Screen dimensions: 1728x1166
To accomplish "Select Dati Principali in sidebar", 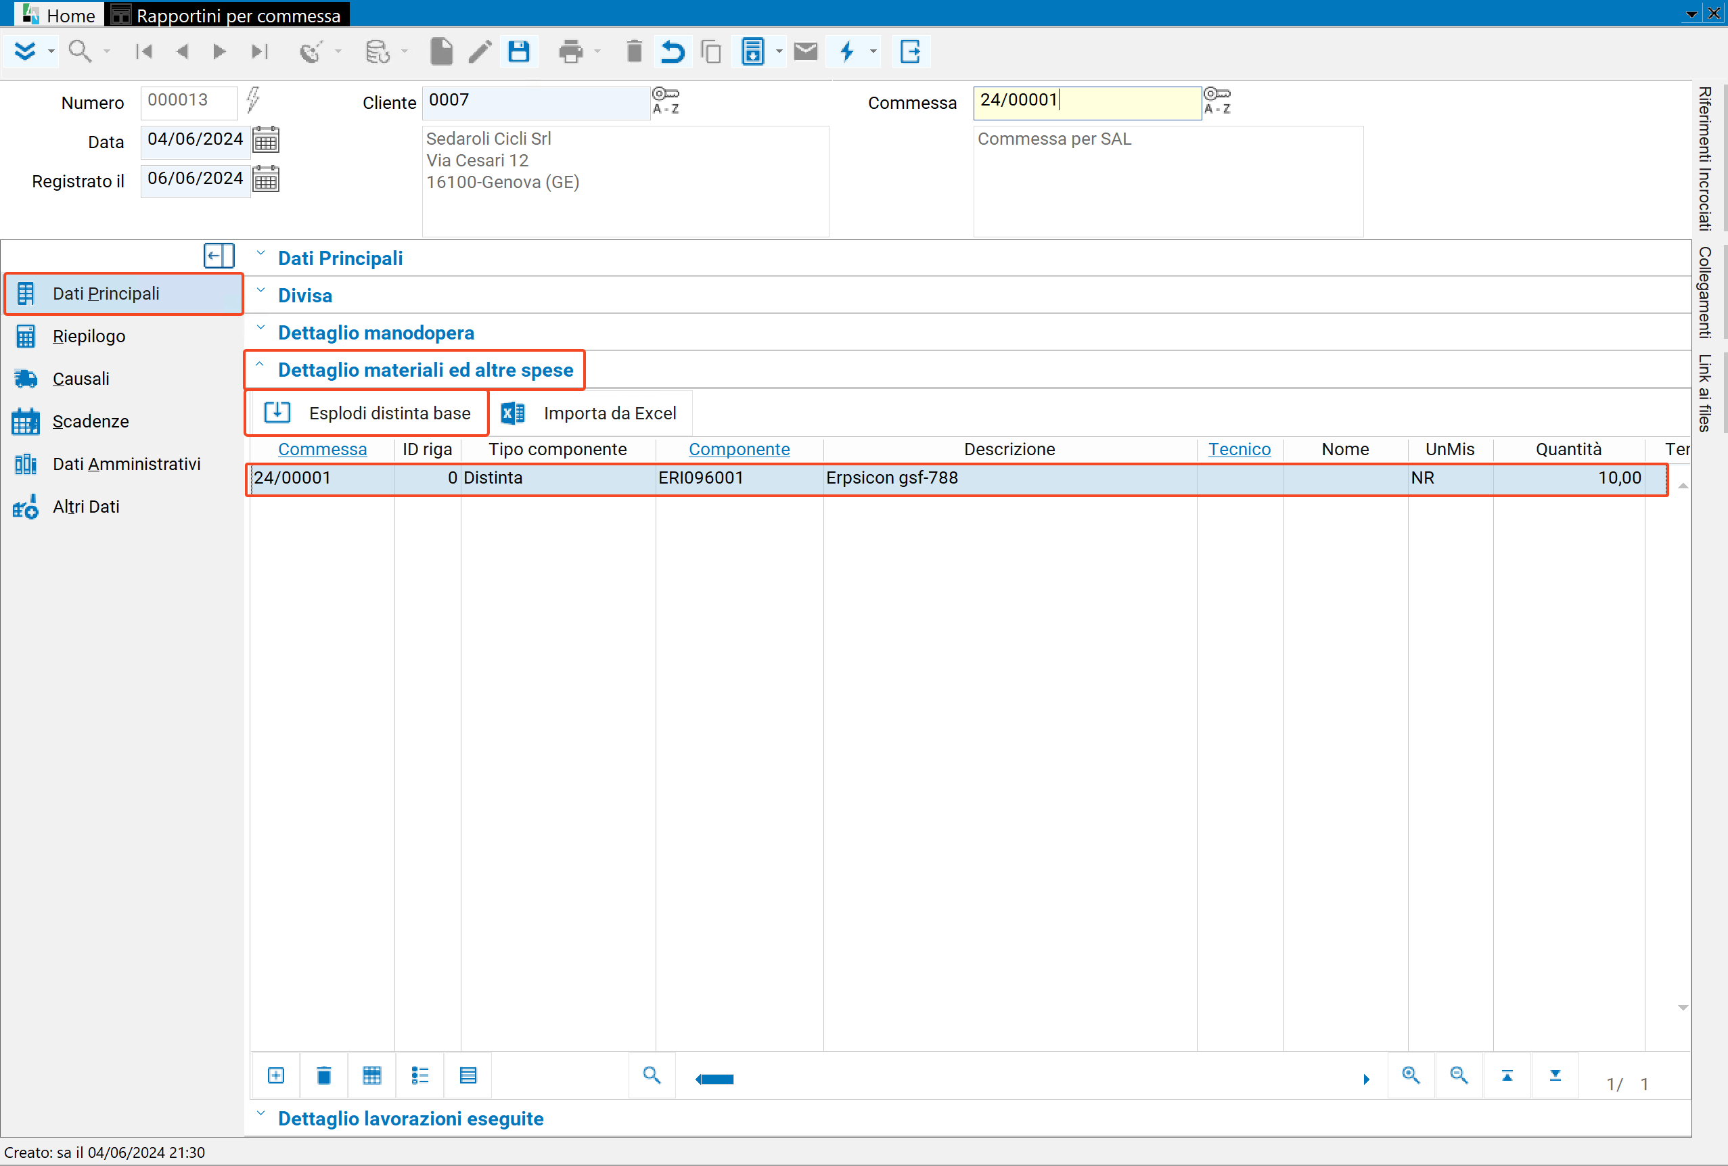I will 124,294.
